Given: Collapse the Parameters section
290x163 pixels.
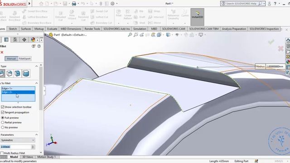Looking at the screenshot, I should point(36,135).
